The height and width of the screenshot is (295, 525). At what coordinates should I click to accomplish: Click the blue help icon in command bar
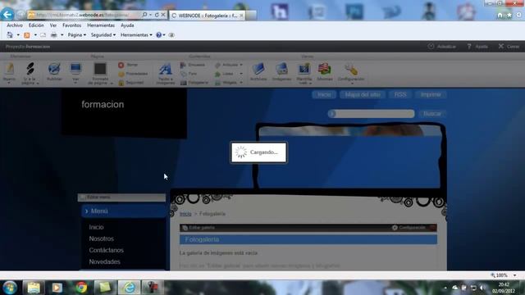[x=158, y=34]
